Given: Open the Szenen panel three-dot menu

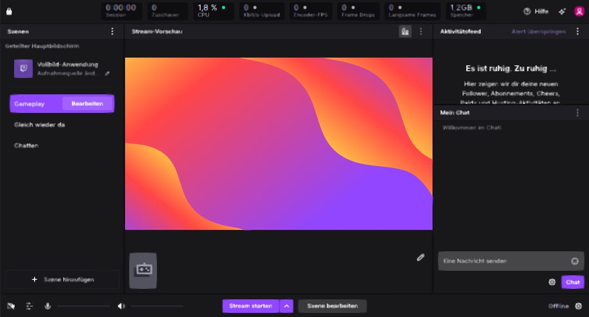Looking at the screenshot, I should (112, 31).
